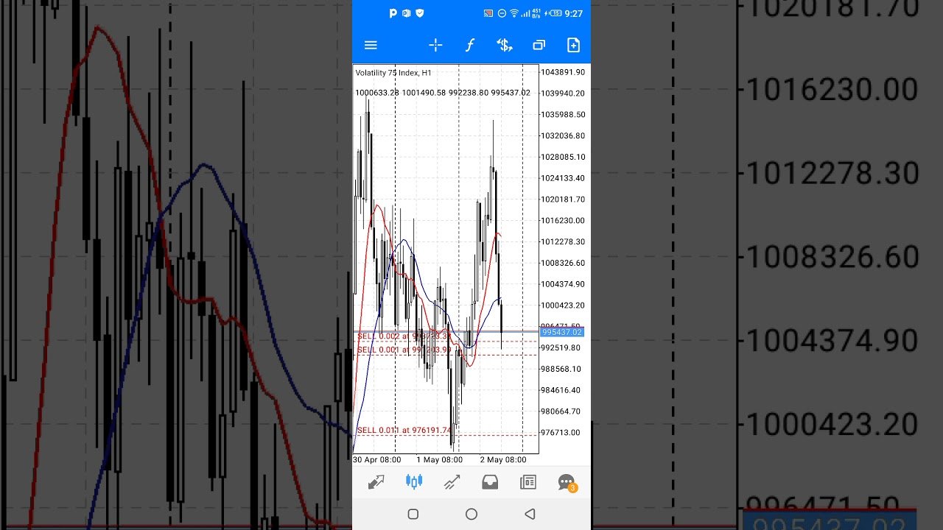Tap the 1012278.30 price scale label
This screenshot has height=530, width=943.
[x=563, y=241]
